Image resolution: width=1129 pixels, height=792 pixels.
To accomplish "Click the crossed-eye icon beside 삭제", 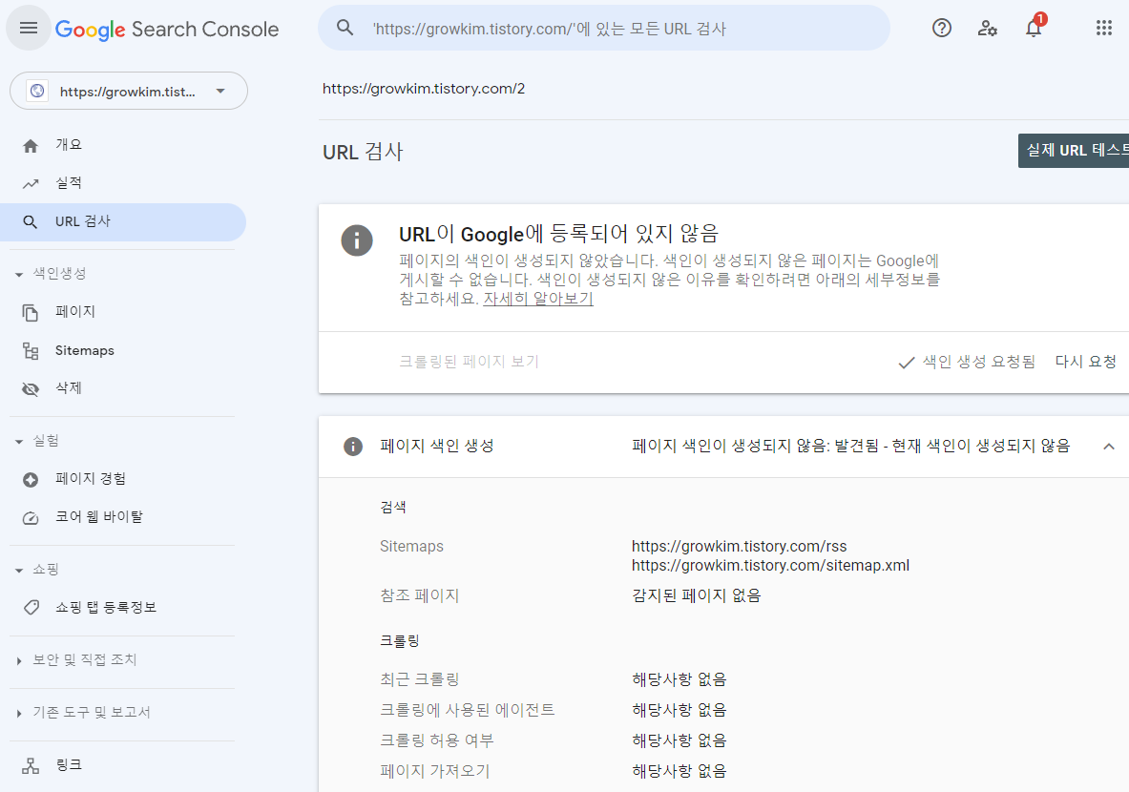I will pyautogui.click(x=31, y=388).
